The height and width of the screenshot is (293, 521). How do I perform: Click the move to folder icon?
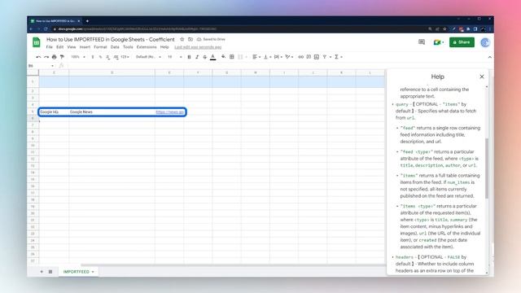[x=190, y=39]
